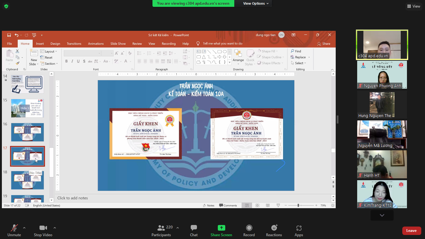Expand audio options arrow beside Unmute
This screenshot has height=239, width=425.
pyautogui.click(x=24, y=228)
